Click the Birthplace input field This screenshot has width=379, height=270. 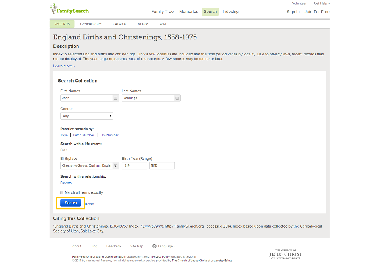coord(86,165)
